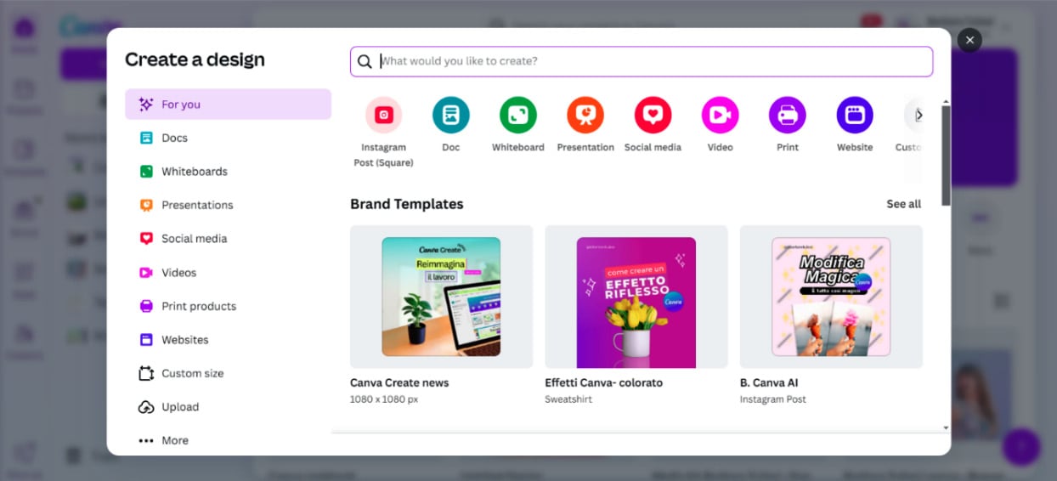Click the Whiteboards sidebar icon

click(146, 172)
